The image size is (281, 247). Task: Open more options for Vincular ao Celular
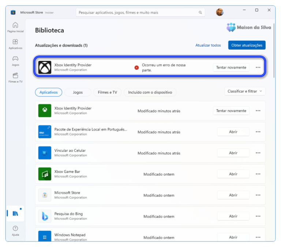coord(258,153)
